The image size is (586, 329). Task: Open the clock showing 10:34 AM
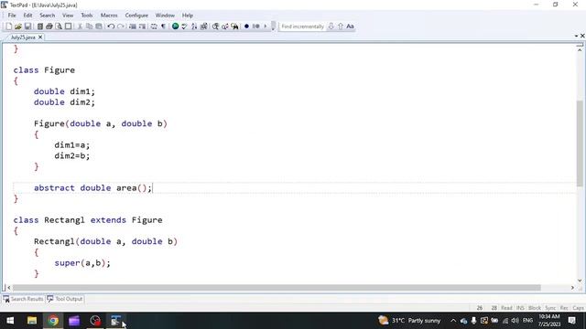click(549, 321)
